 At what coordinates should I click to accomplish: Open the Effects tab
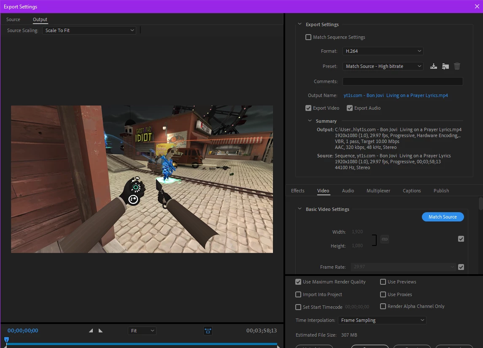pos(297,191)
